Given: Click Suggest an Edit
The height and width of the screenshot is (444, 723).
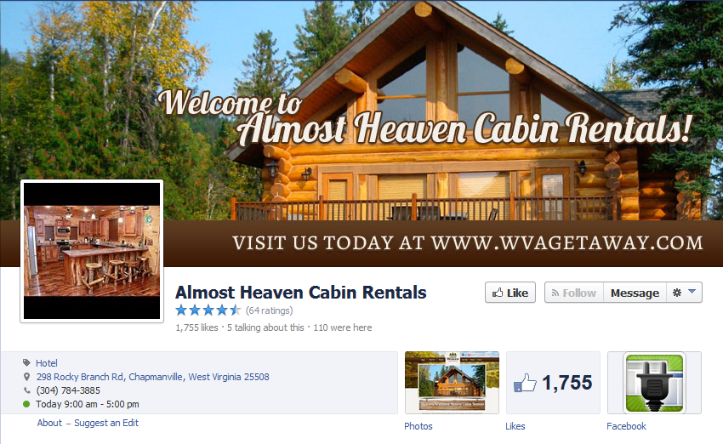Looking at the screenshot, I should pyautogui.click(x=106, y=423).
